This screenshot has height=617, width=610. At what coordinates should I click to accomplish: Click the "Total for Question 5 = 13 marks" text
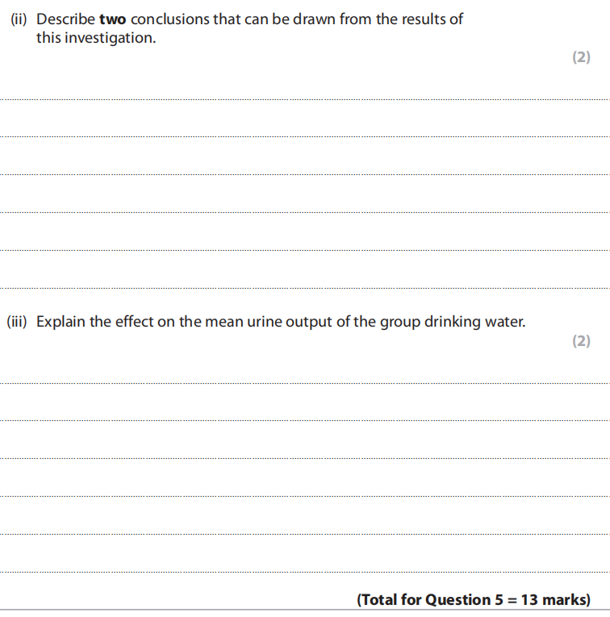tap(473, 600)
